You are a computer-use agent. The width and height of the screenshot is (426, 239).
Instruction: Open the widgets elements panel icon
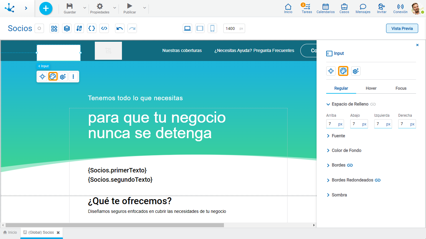coord(54,28)
